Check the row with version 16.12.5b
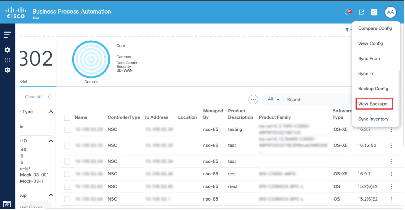 click(x=67, y=146)
